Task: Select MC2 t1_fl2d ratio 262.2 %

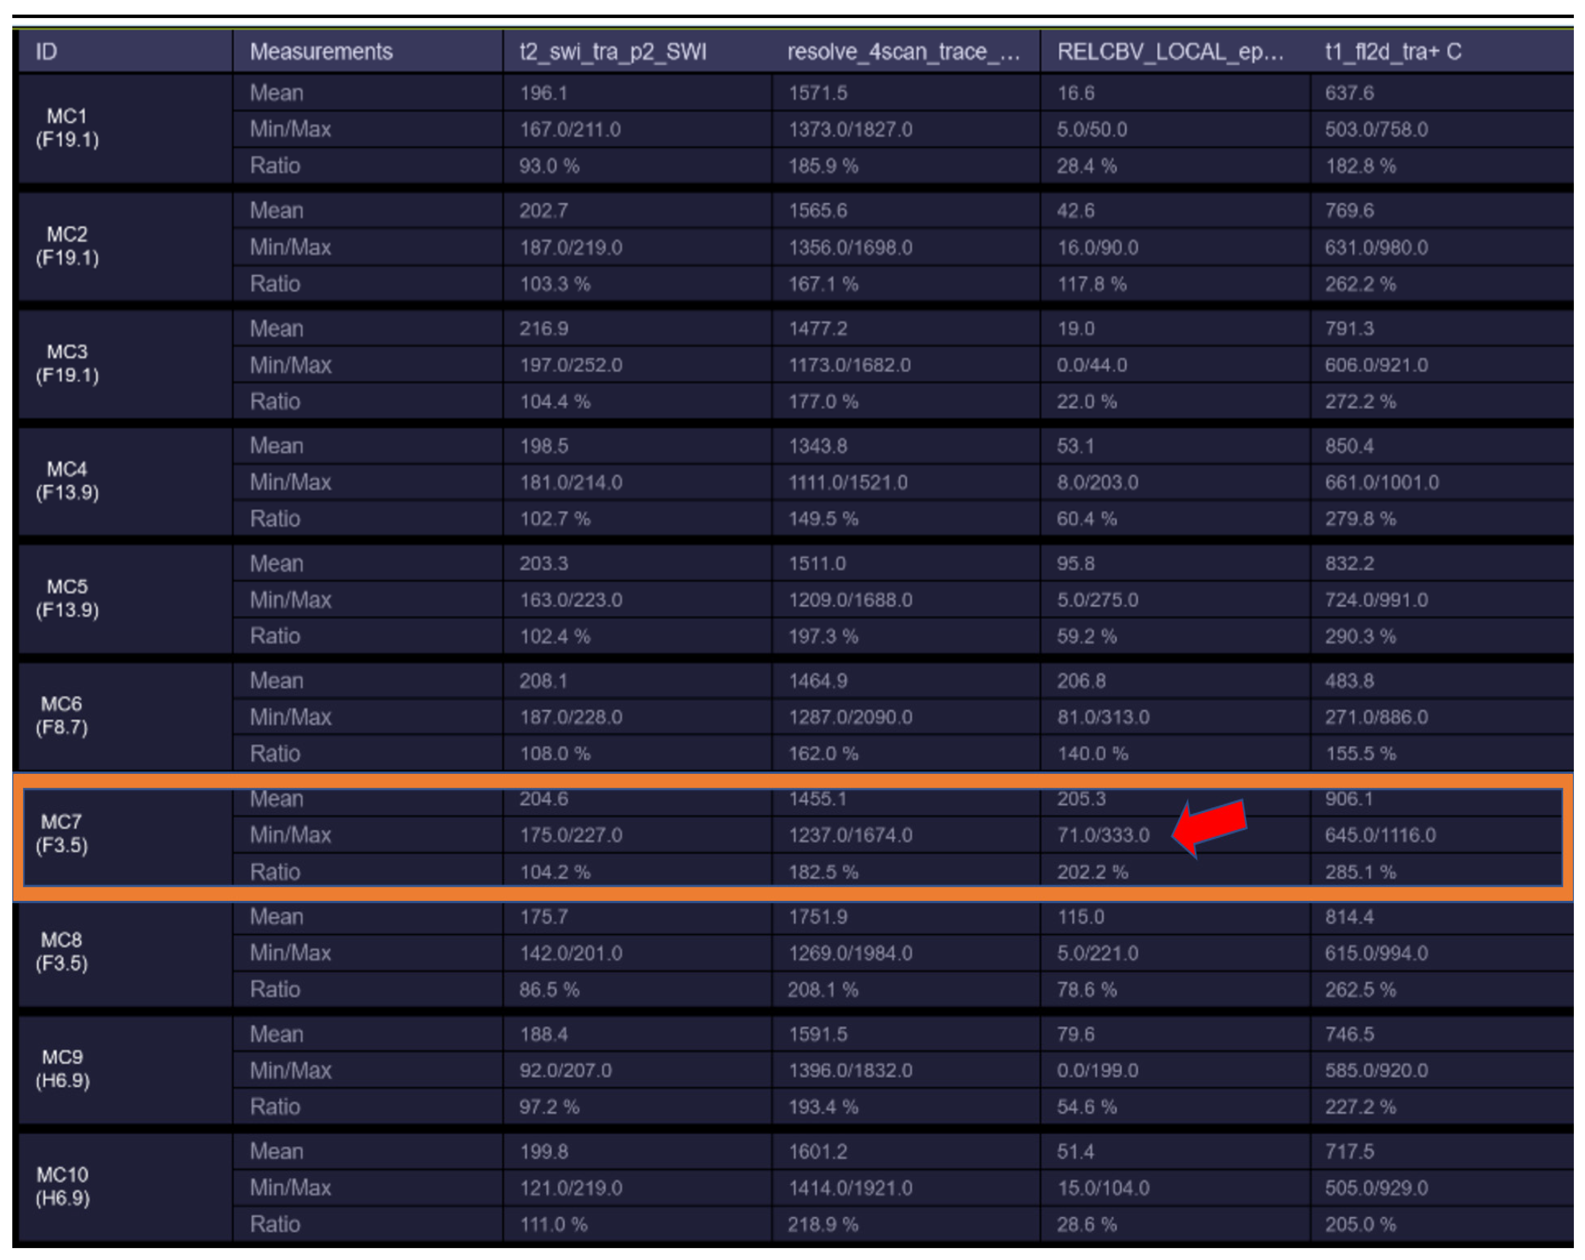Action: point(1360,284)
